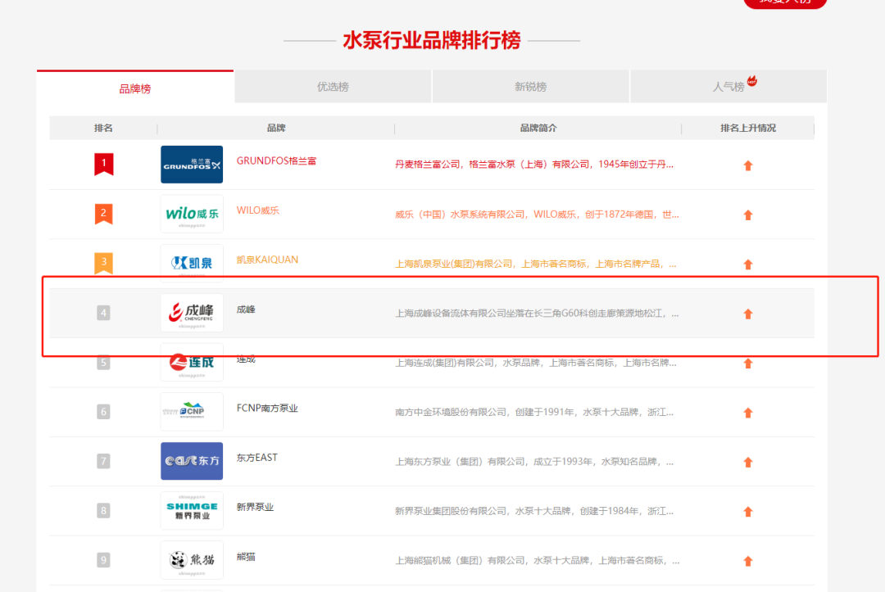The image size is (885, 592).
Task: Click the 上海凯泉泵业(集团)有限公司 description
Action: click(x=536, y=264)
